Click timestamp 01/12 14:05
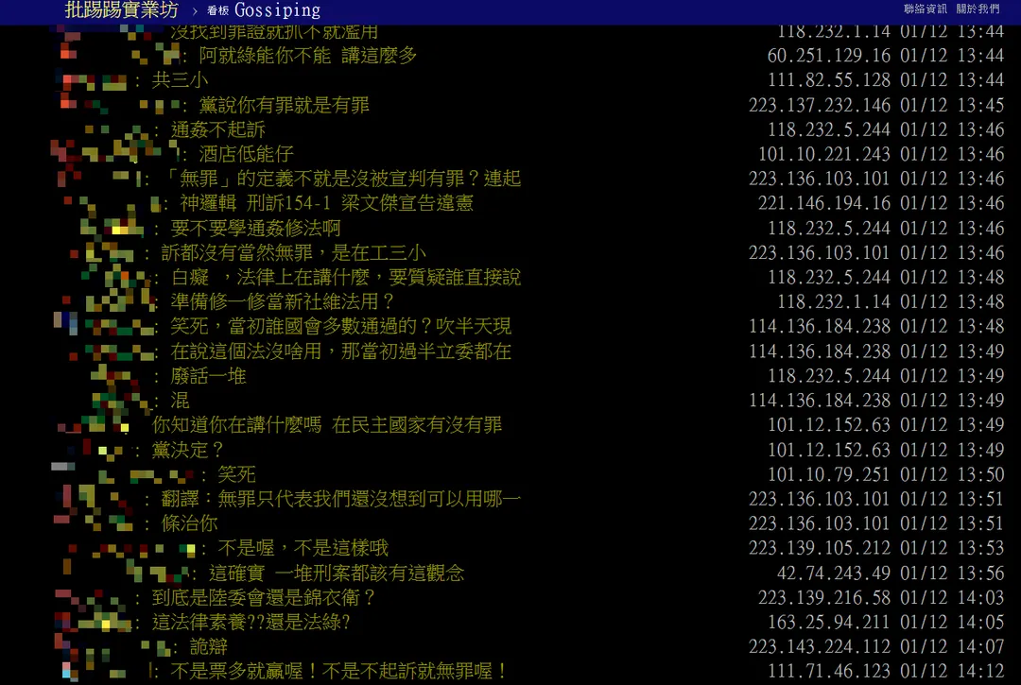The width and height of the screenshot is (1021, 685). pyautogui.click(x=952, y=623)
